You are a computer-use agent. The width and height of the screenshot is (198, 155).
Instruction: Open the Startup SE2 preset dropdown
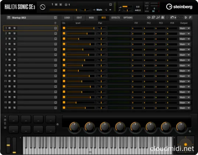click(x=55, y=17)
